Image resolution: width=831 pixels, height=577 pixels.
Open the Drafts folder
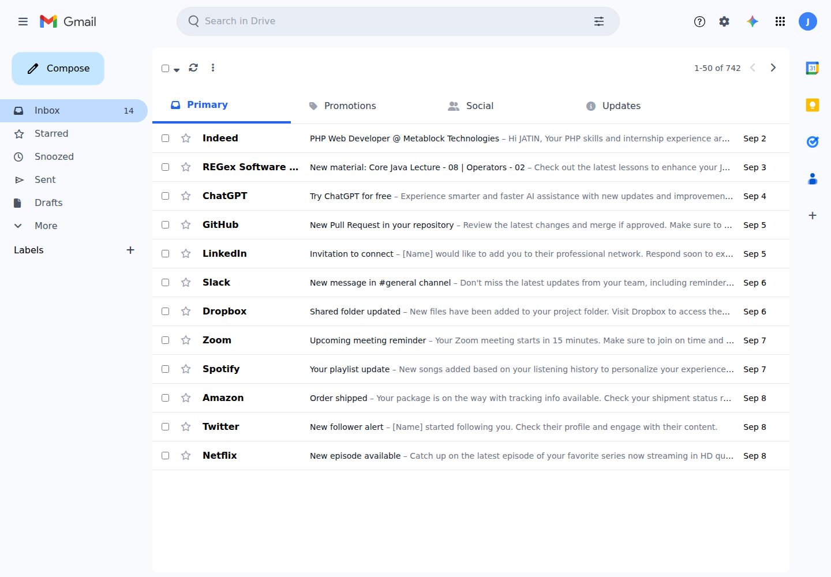tap(74, 203)
